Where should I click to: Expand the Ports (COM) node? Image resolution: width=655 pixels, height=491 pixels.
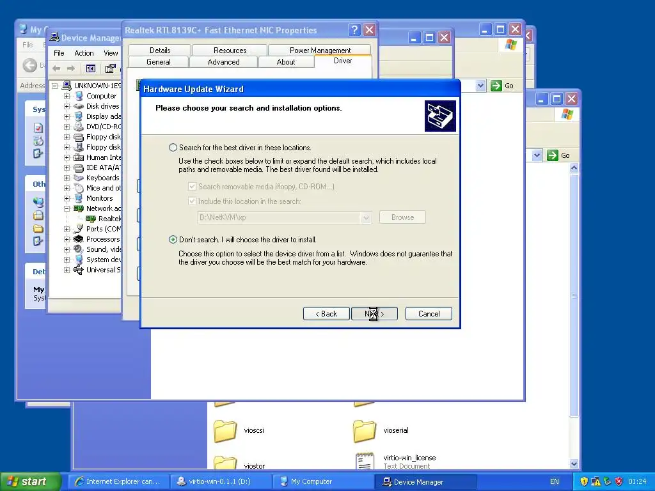tap(67, 229)
